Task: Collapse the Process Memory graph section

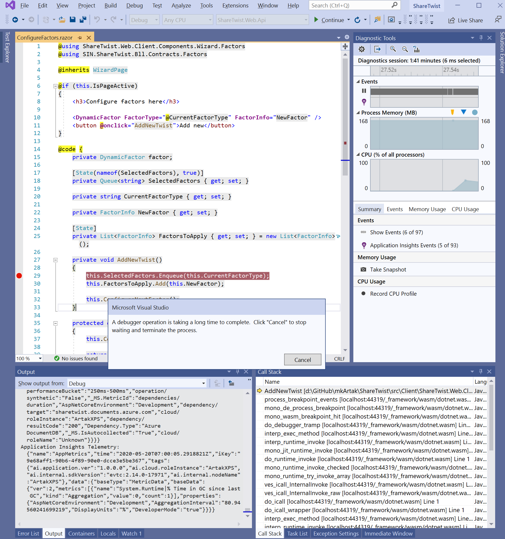Action: [358, 112]
